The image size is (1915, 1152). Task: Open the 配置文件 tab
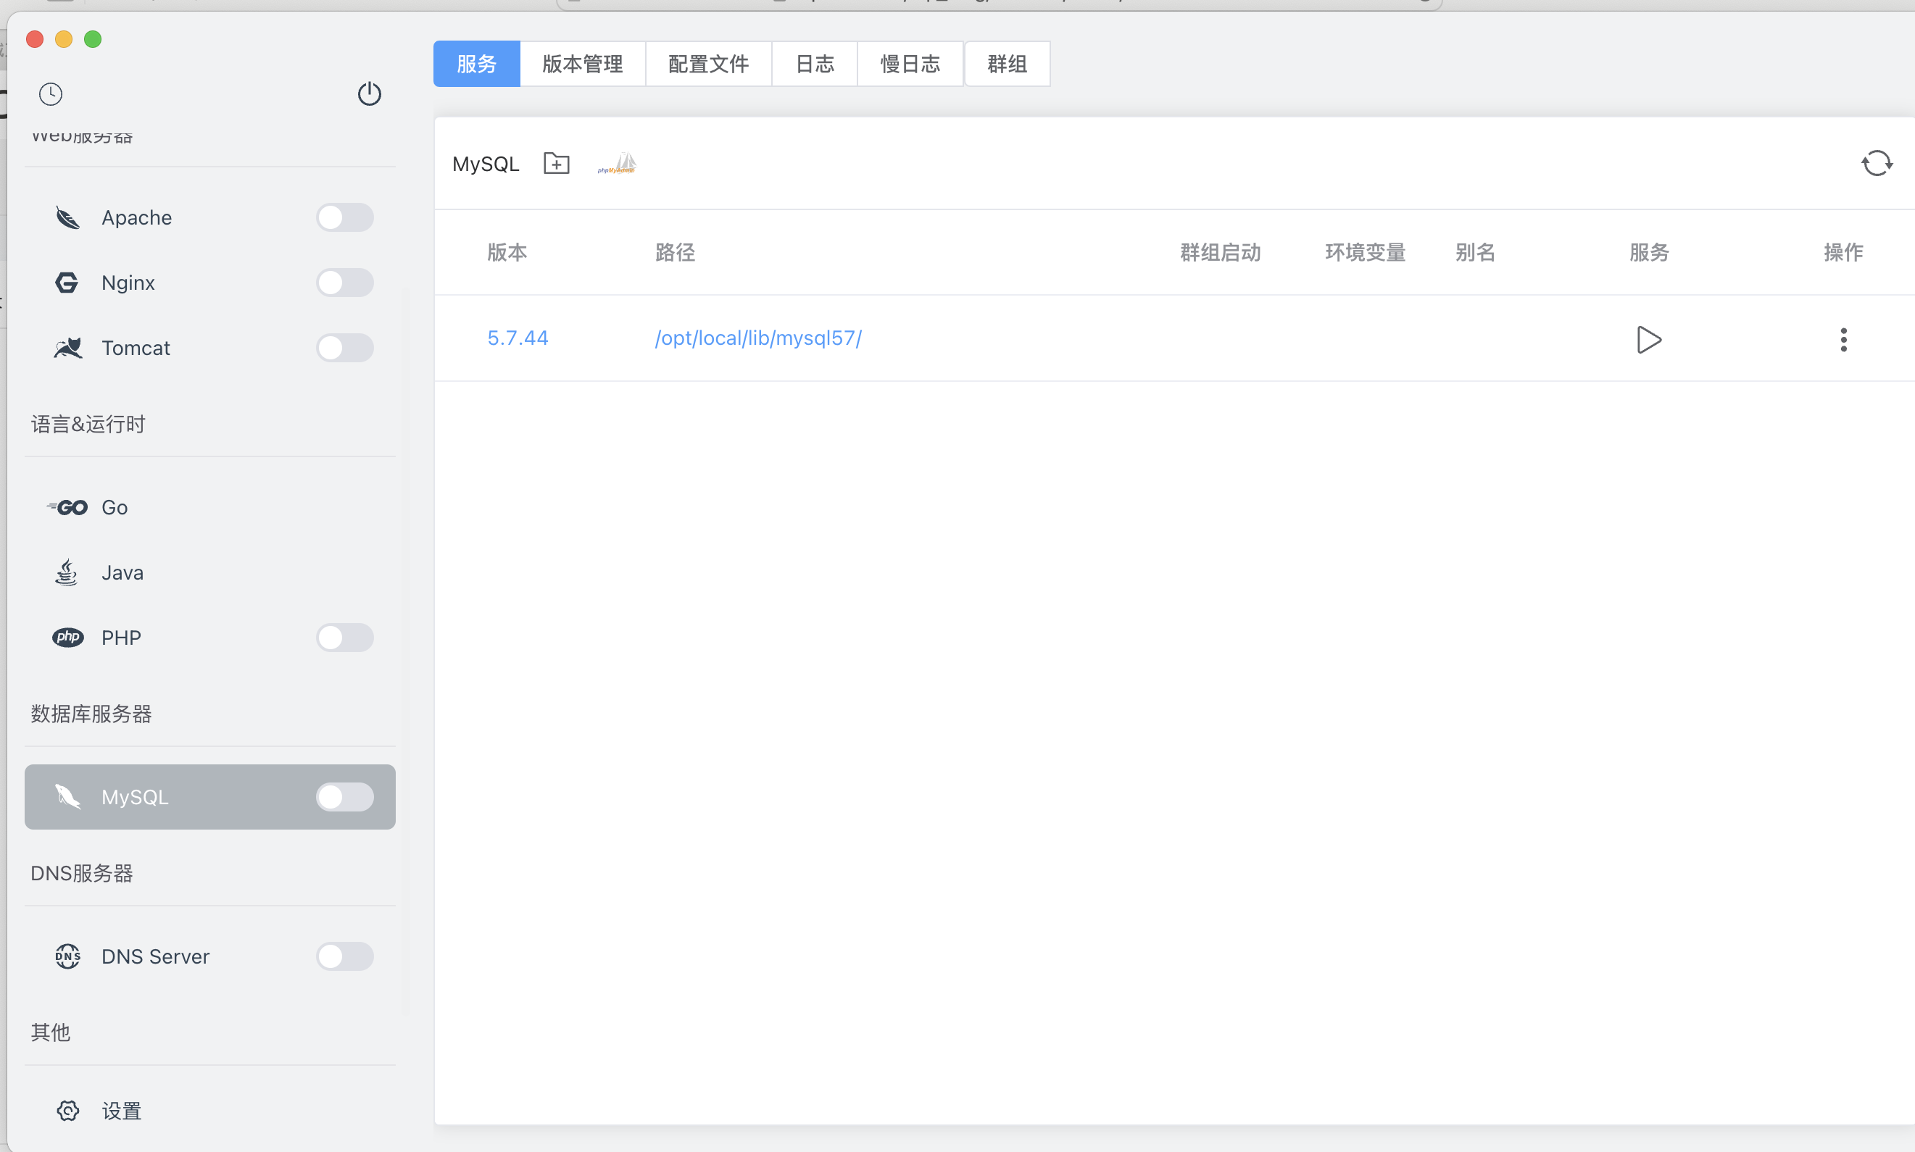click(708, 64)
